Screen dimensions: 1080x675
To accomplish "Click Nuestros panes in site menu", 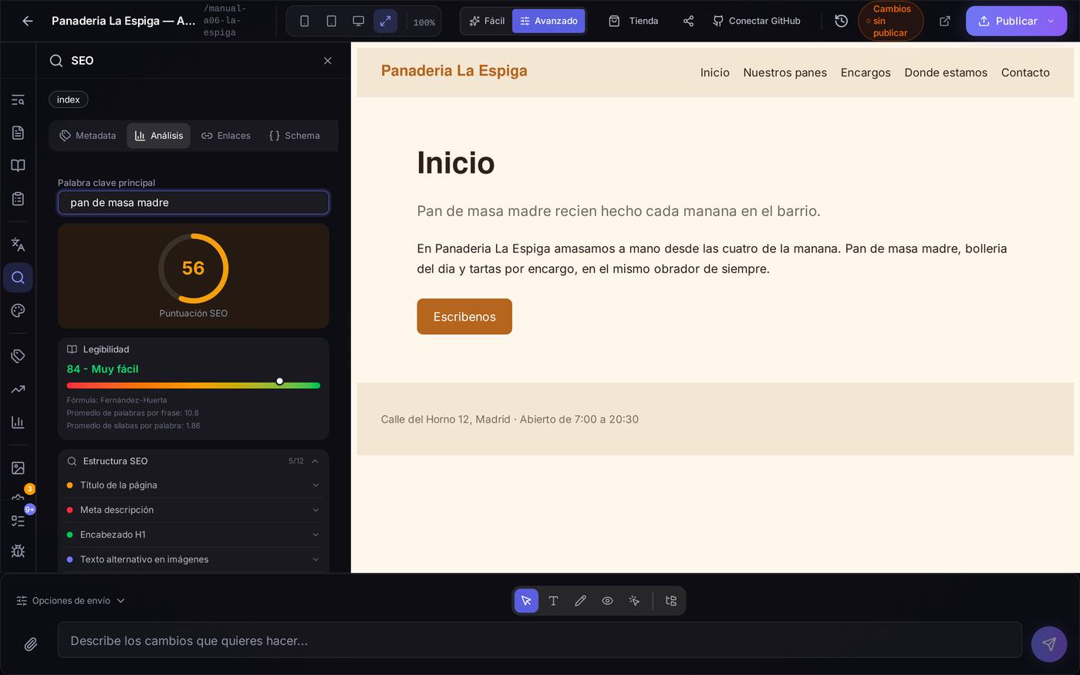I will [x=785, y=73].
